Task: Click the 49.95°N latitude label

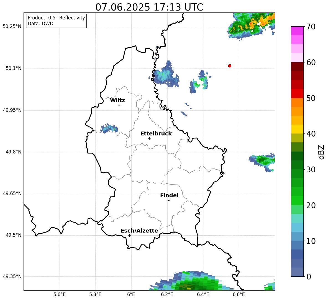Action: [12, 110]
